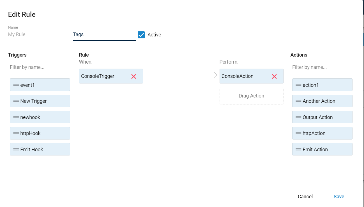Image resolution: width=364 pixels, height=207 pixels.
Task: Remove ConsoleAction with its red X
Action: pyautogui.click(x=274, y=76)
